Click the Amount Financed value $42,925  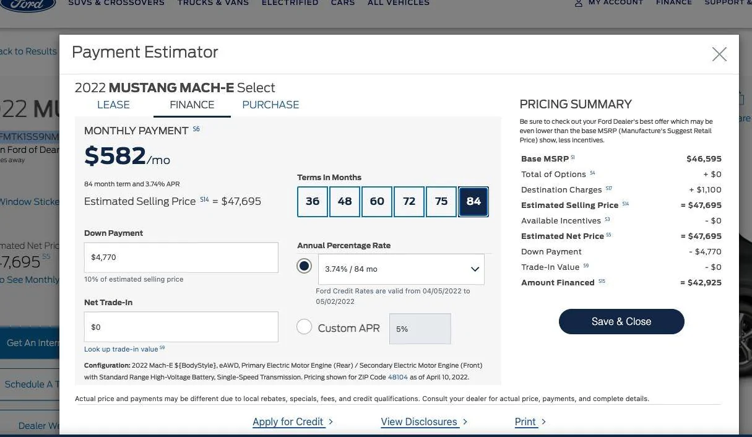point(701,283)
